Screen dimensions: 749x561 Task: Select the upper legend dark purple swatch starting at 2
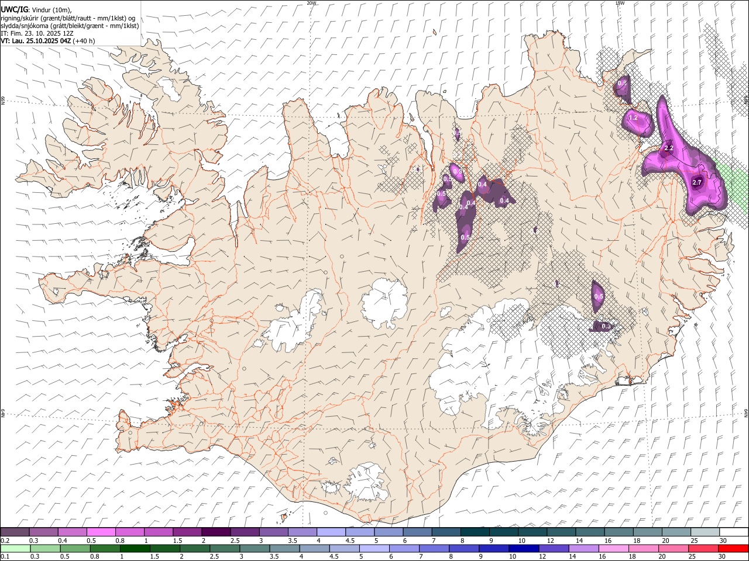[217, 532]
